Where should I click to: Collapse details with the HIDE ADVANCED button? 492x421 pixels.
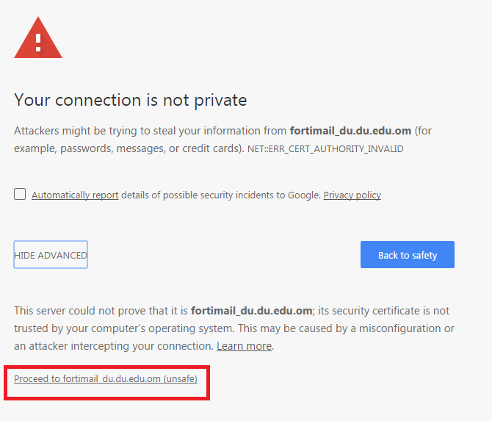pyautogui.click(x=51, y=255)
